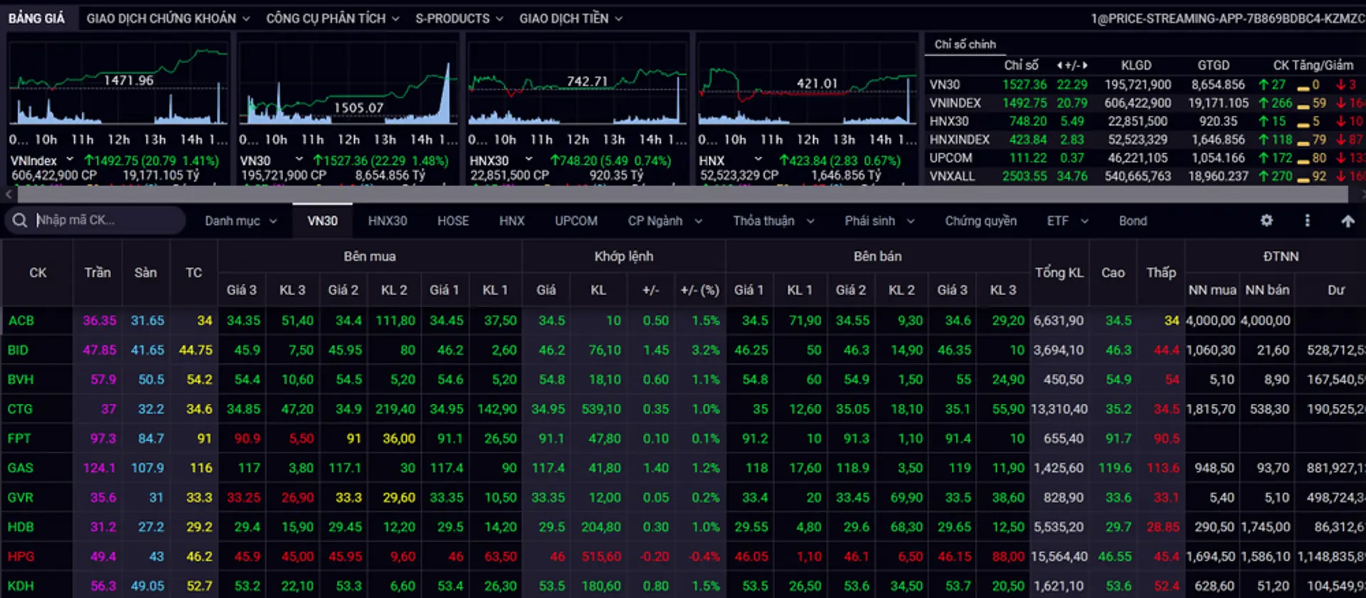The height and width of the screenshot is (598, 1366).
Task: Click VNXALL row in Chỉ số chính table
Action: coord(1145,176)
